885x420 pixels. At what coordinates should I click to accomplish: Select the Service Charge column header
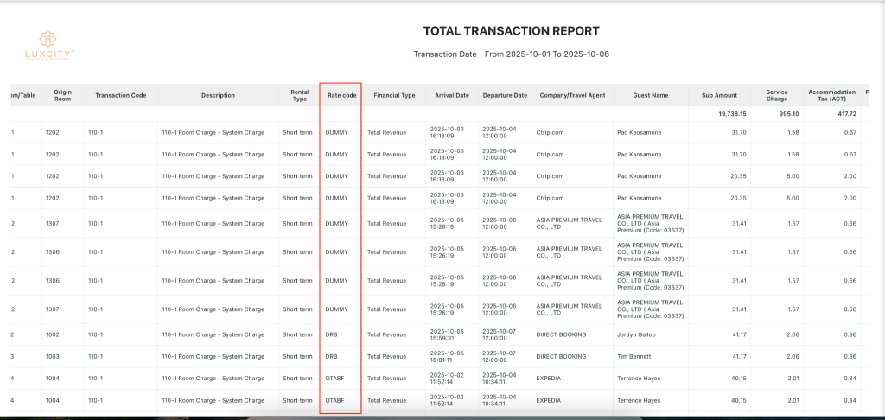776,95
